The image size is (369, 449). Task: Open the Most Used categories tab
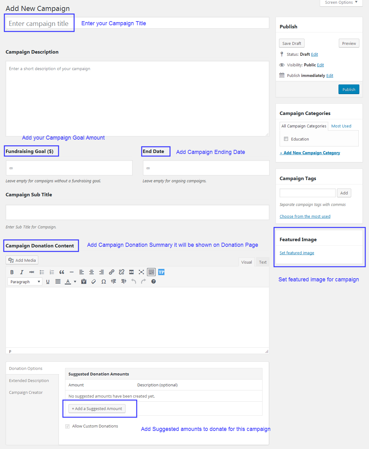(341, 126)
